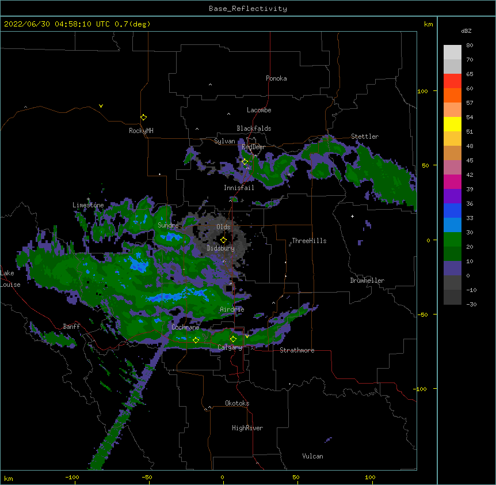Click the ThreeHills label
This screenshot has width=496, height=485.
[309, 241]
